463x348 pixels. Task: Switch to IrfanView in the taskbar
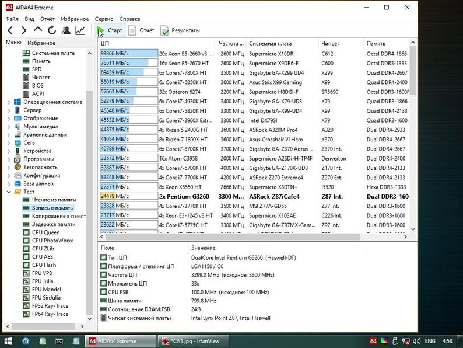194,341
